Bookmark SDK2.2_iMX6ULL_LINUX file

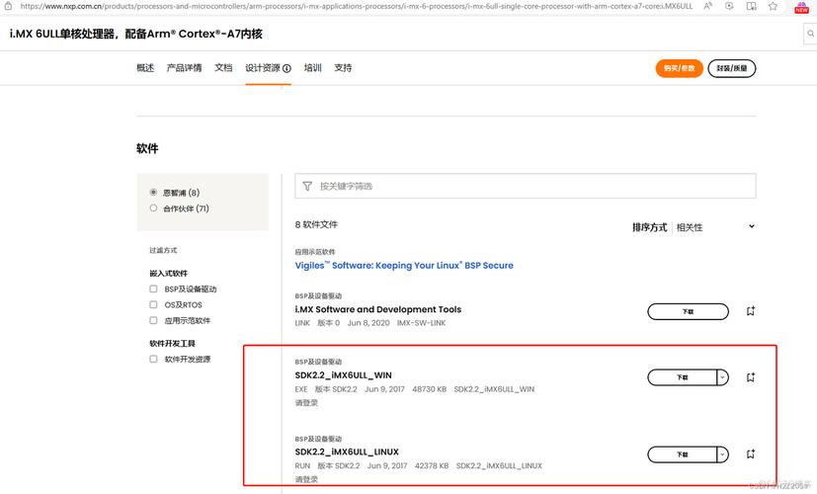pos(750,453)
